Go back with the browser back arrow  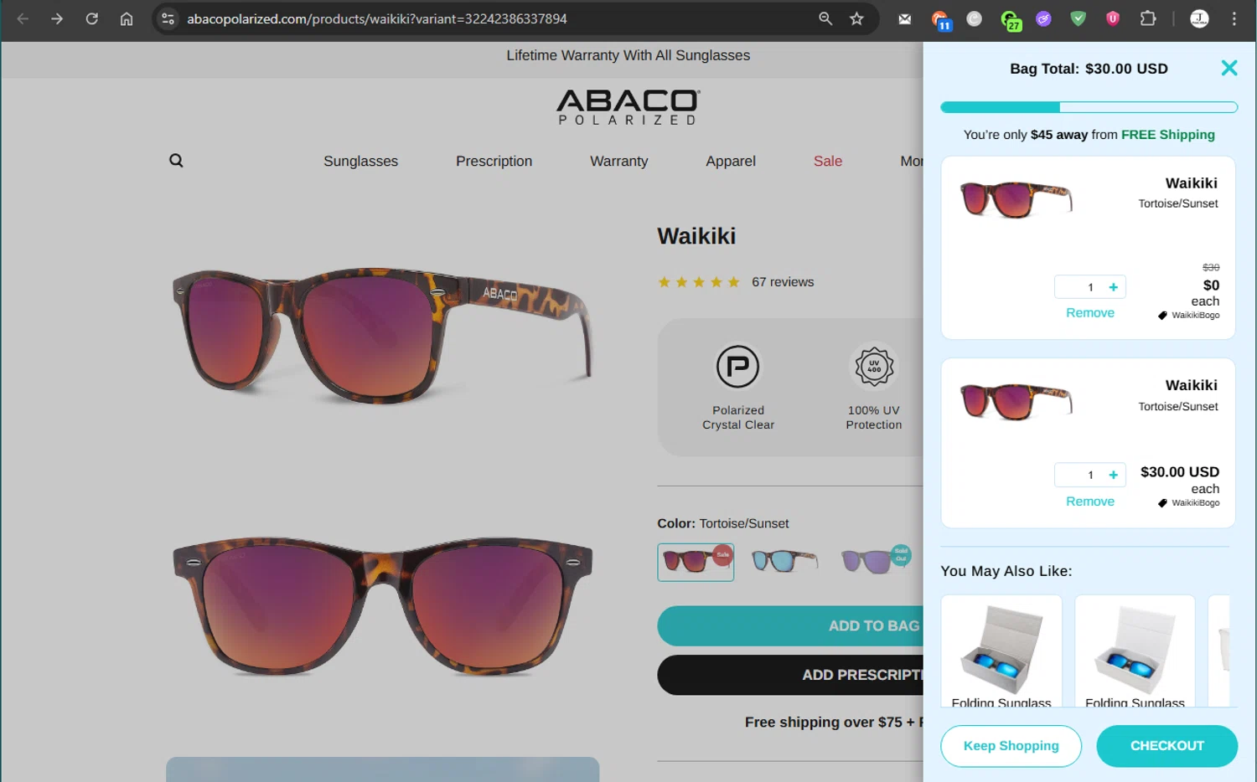(23, 18)
